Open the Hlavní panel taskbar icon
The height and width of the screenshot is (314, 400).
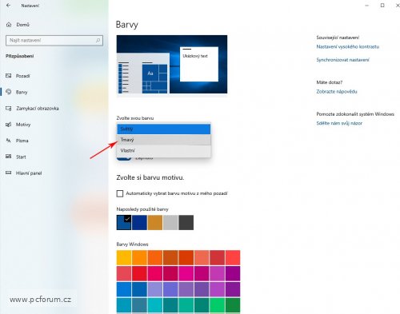9,173
